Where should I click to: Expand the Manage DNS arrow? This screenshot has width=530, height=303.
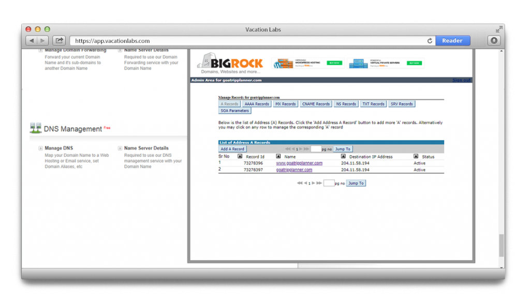click(41, 148)
